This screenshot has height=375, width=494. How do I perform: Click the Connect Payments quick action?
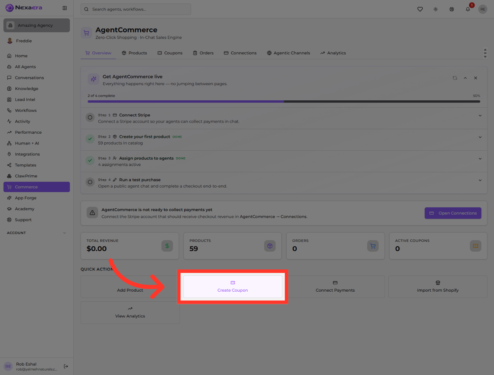tap(335, 287)
